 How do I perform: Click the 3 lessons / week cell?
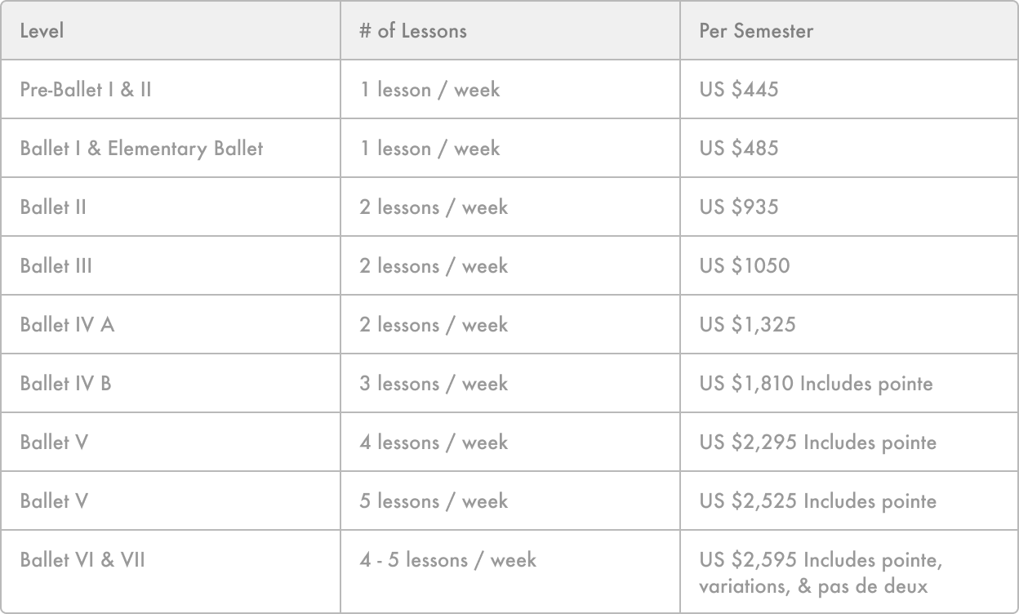(x=434, y=384)
